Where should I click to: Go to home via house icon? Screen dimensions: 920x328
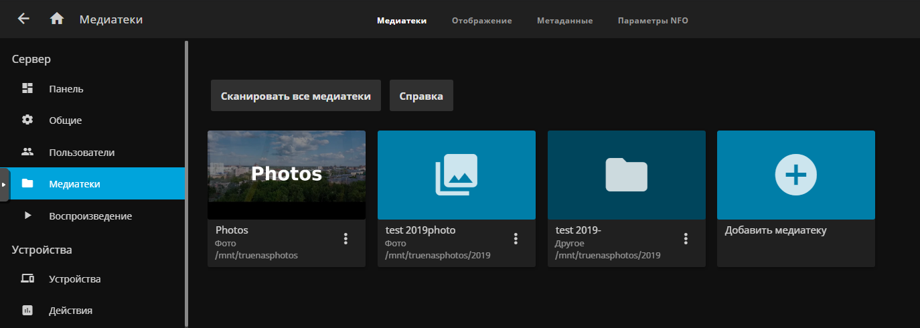click(x=57, y=19)
